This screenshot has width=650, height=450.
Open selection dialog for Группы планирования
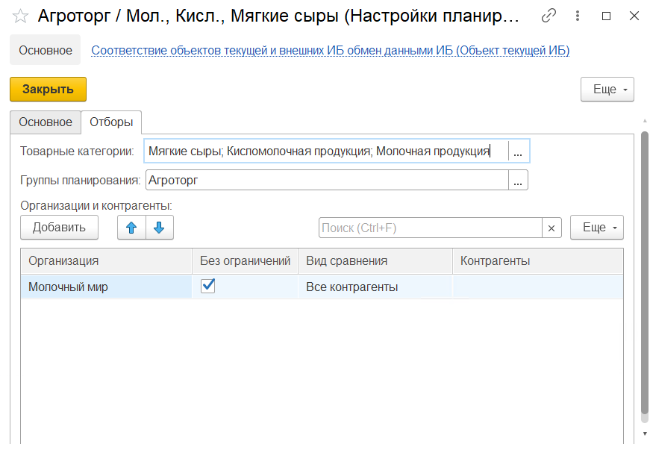pyautogui.click(x=518, y=180)
